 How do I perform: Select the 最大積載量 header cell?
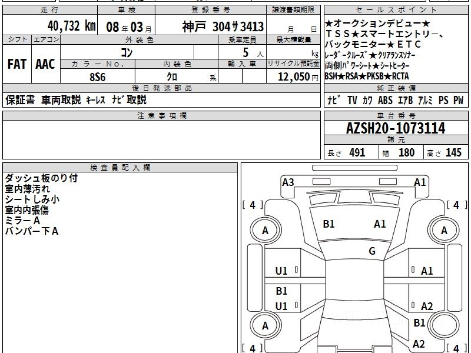(294, 40)
